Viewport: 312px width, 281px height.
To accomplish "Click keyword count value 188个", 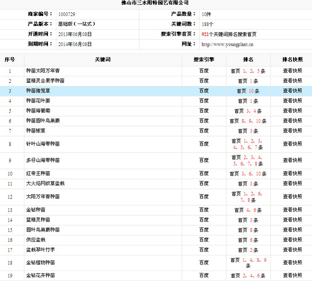I will click(208, 24).
